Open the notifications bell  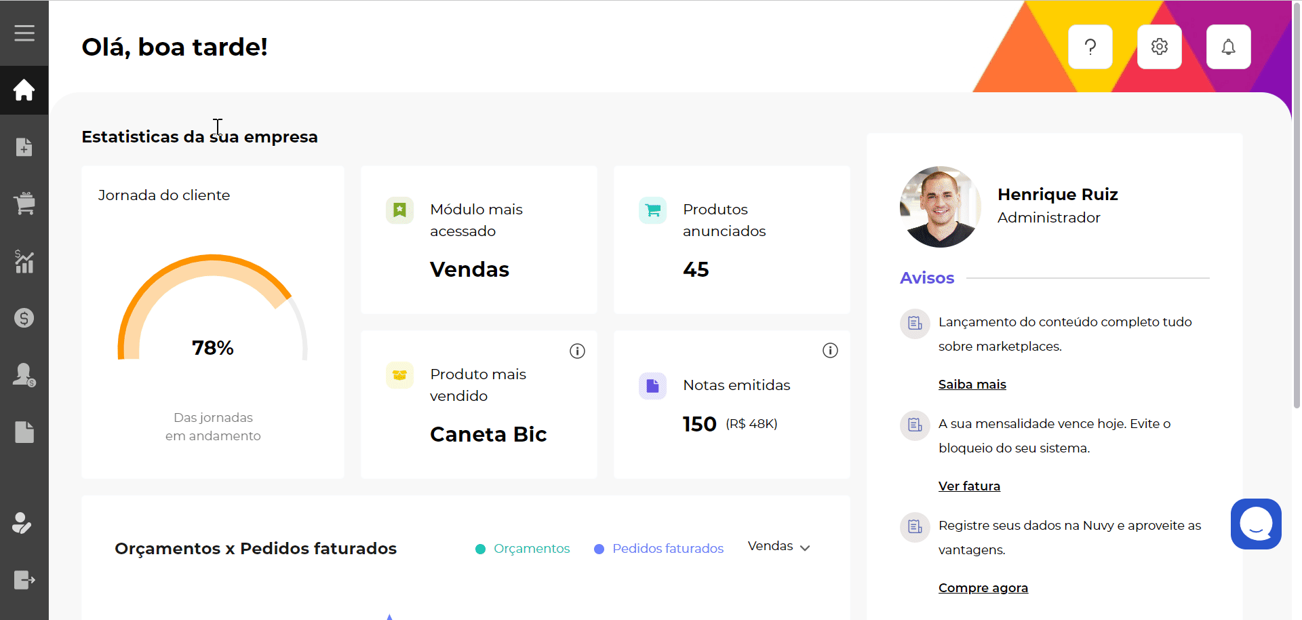point(1228,47)
